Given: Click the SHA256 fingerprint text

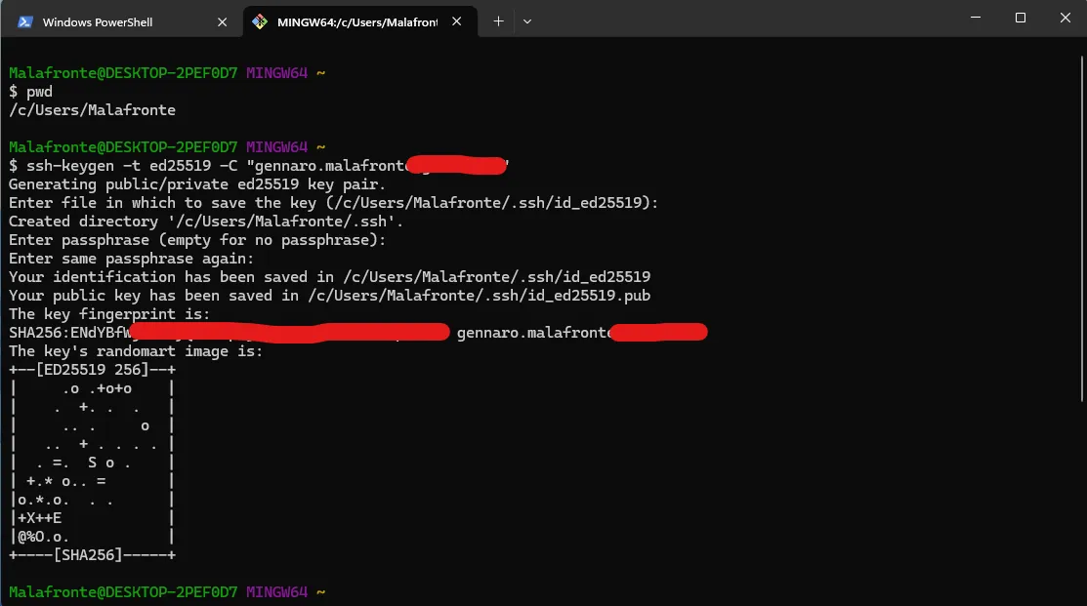Looking at the screenshot, I should point(229,333).
